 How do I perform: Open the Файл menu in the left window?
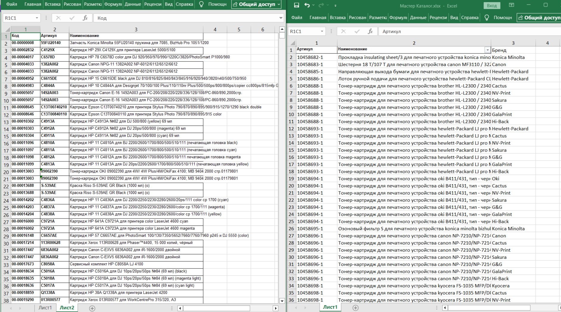(x=12, y=4)
